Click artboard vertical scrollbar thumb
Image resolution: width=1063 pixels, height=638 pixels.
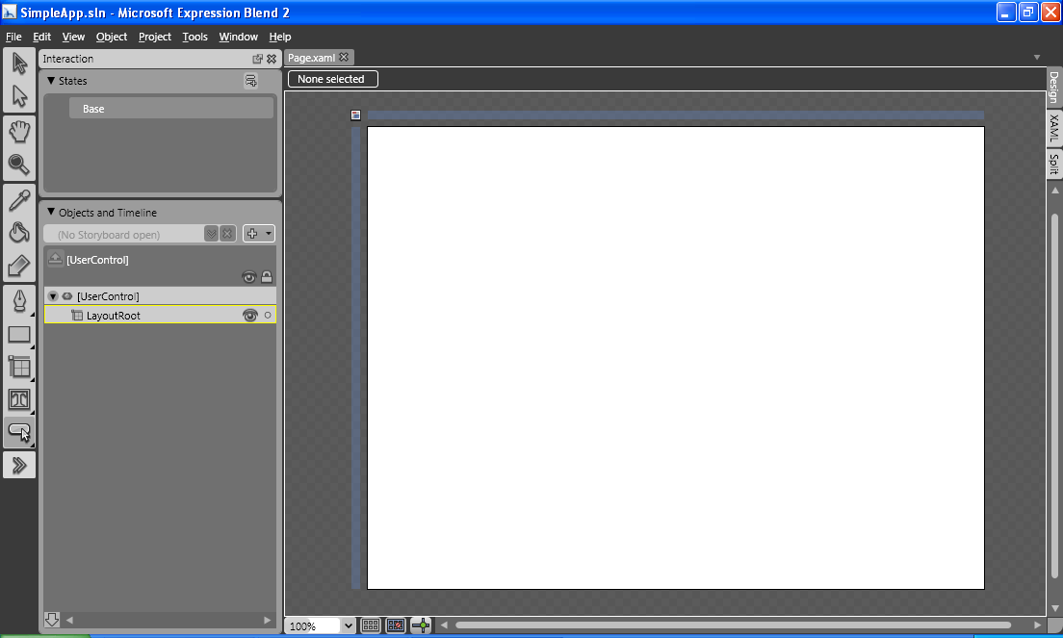click(x=1054, y=396)
